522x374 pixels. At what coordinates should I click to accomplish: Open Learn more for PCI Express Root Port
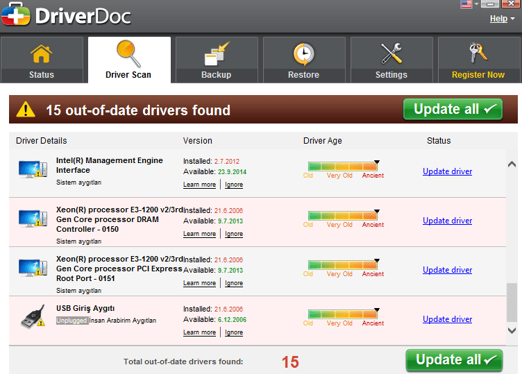point(199,283)
